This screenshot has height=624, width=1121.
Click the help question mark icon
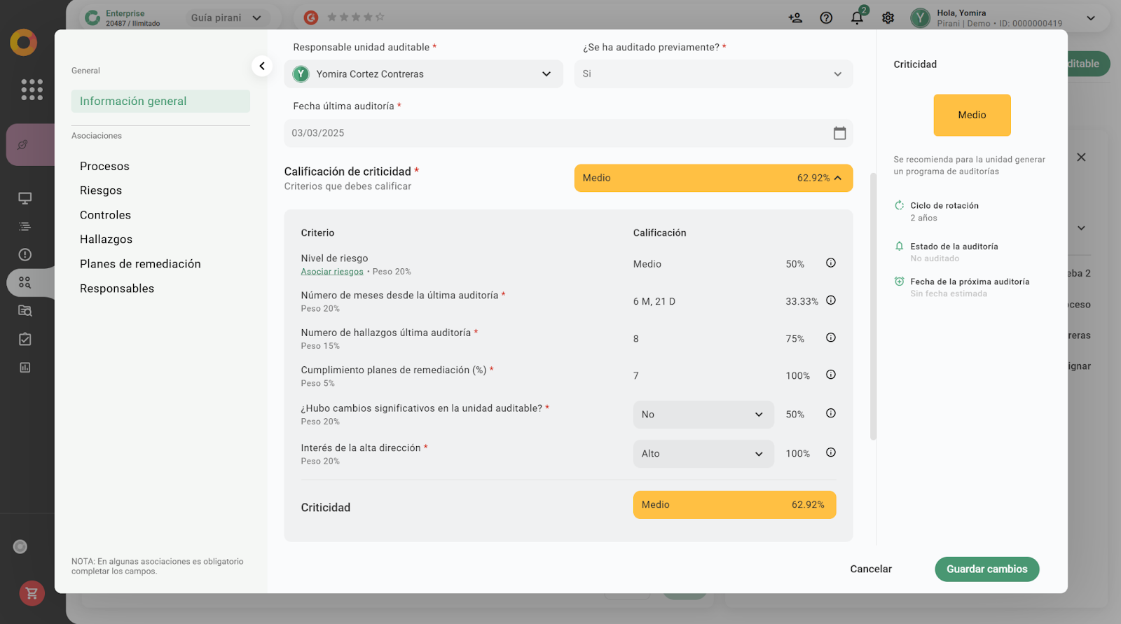826,18
